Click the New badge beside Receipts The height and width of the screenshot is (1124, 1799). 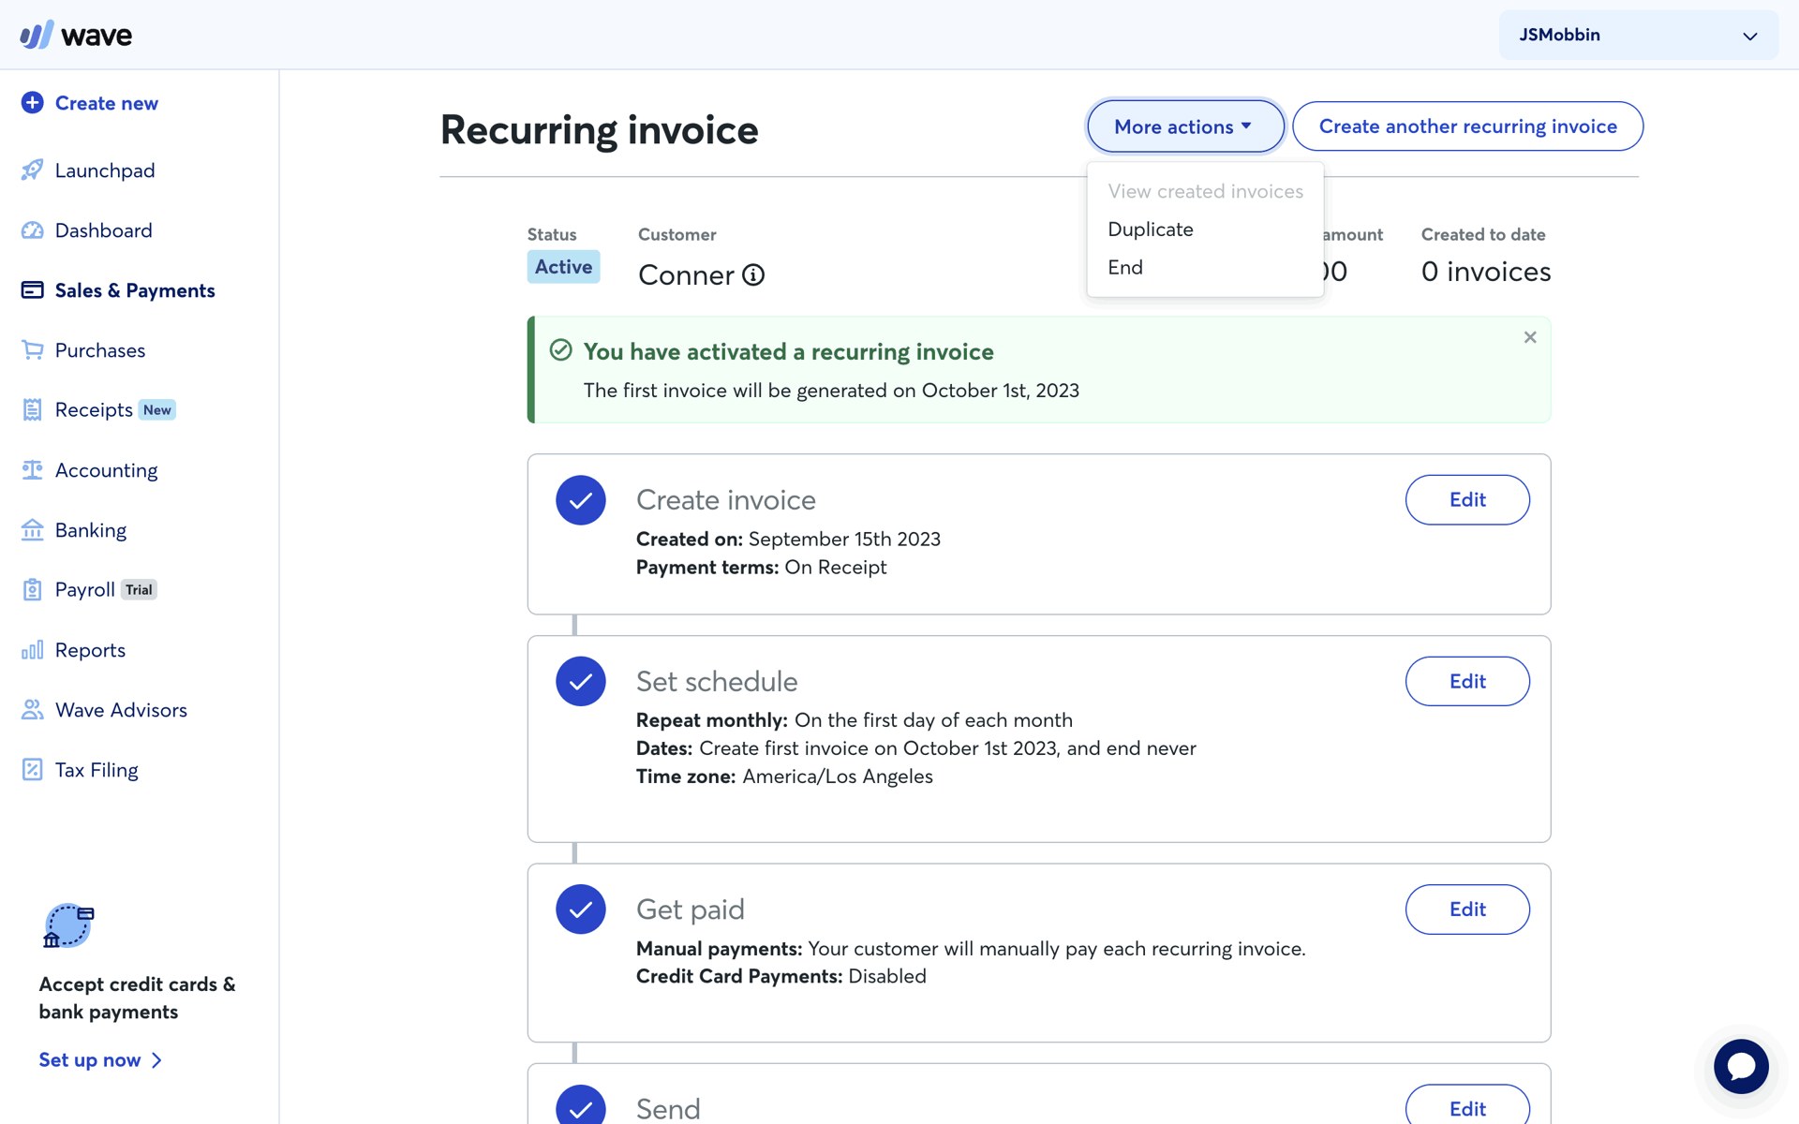pyautogui.click(x=157, y=410)
